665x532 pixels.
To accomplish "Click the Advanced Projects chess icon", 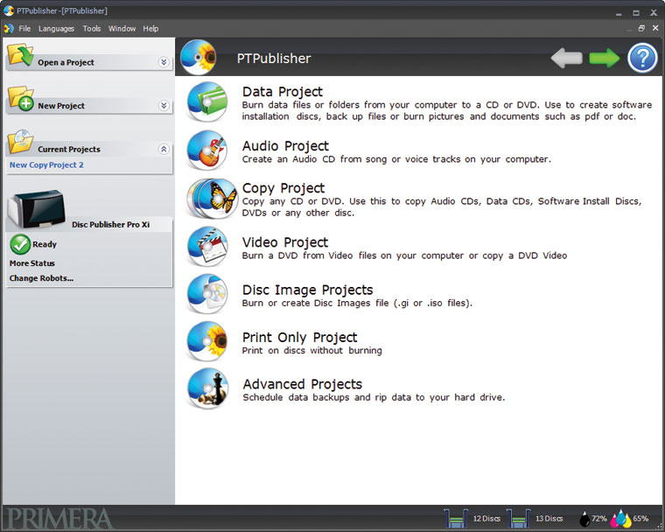I will (x=207, y=388).
